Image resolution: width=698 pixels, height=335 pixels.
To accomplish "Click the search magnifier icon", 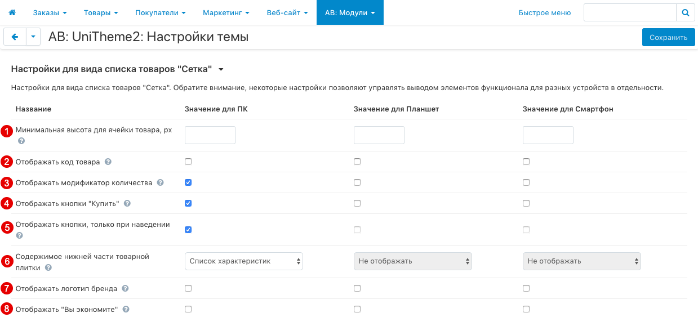I will click(686, 12).
